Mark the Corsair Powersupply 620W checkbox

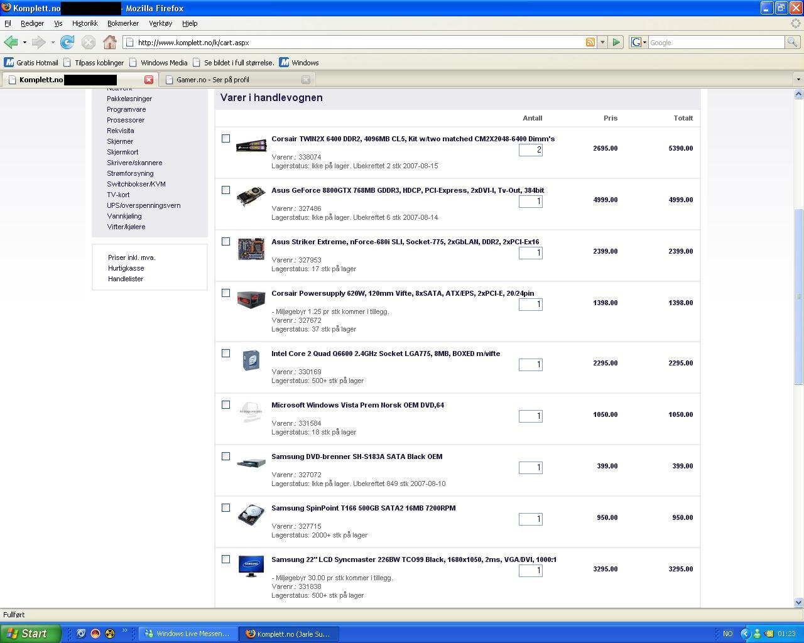[x=226, y=293]
